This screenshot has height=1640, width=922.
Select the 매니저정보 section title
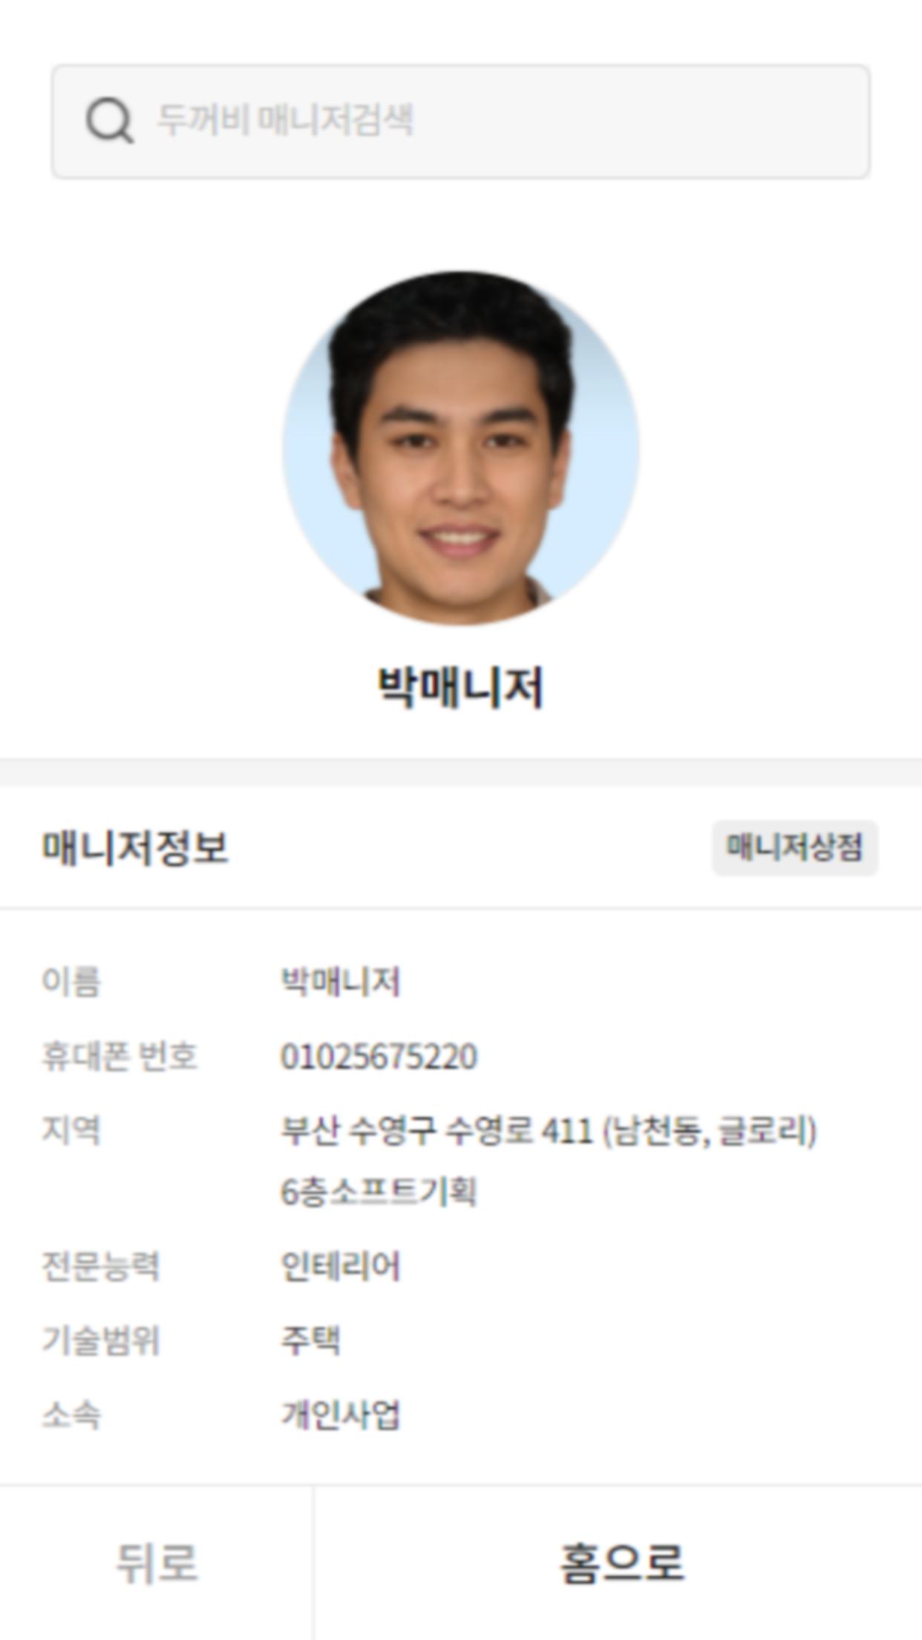(135, 847)
